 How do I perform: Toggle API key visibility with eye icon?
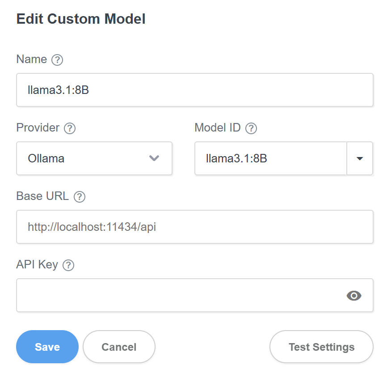point(354,296)
